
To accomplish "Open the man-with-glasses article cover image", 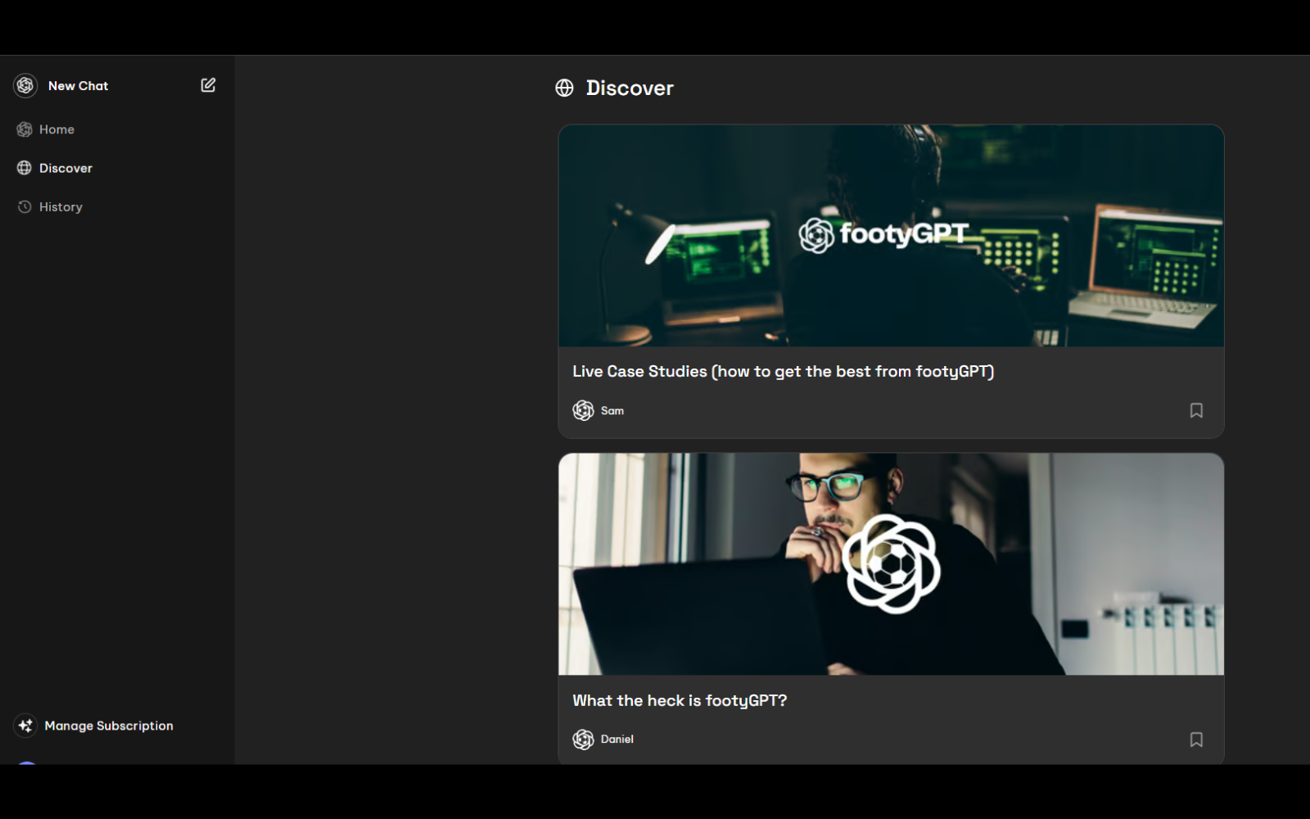I will [891, 564].
